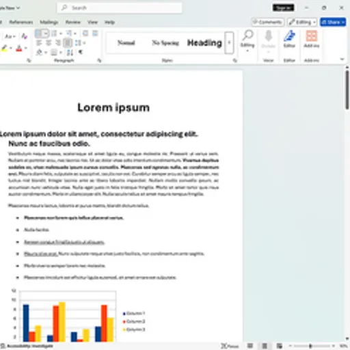Toggle Focus mode in status bar

230,346
